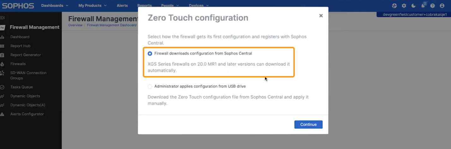
Task: Open the settings gear icon
Action: (404, 6)
